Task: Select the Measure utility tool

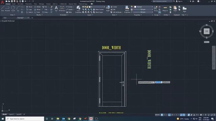Action: point(165,8)
